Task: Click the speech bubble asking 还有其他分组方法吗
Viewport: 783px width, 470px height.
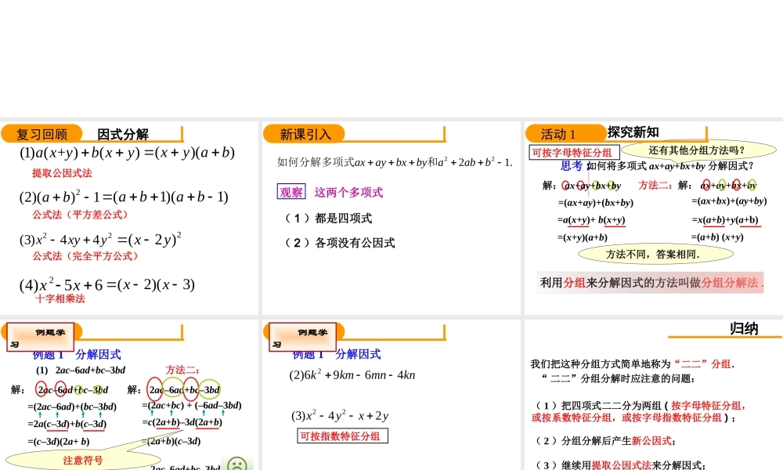Action: pos(696,150)
